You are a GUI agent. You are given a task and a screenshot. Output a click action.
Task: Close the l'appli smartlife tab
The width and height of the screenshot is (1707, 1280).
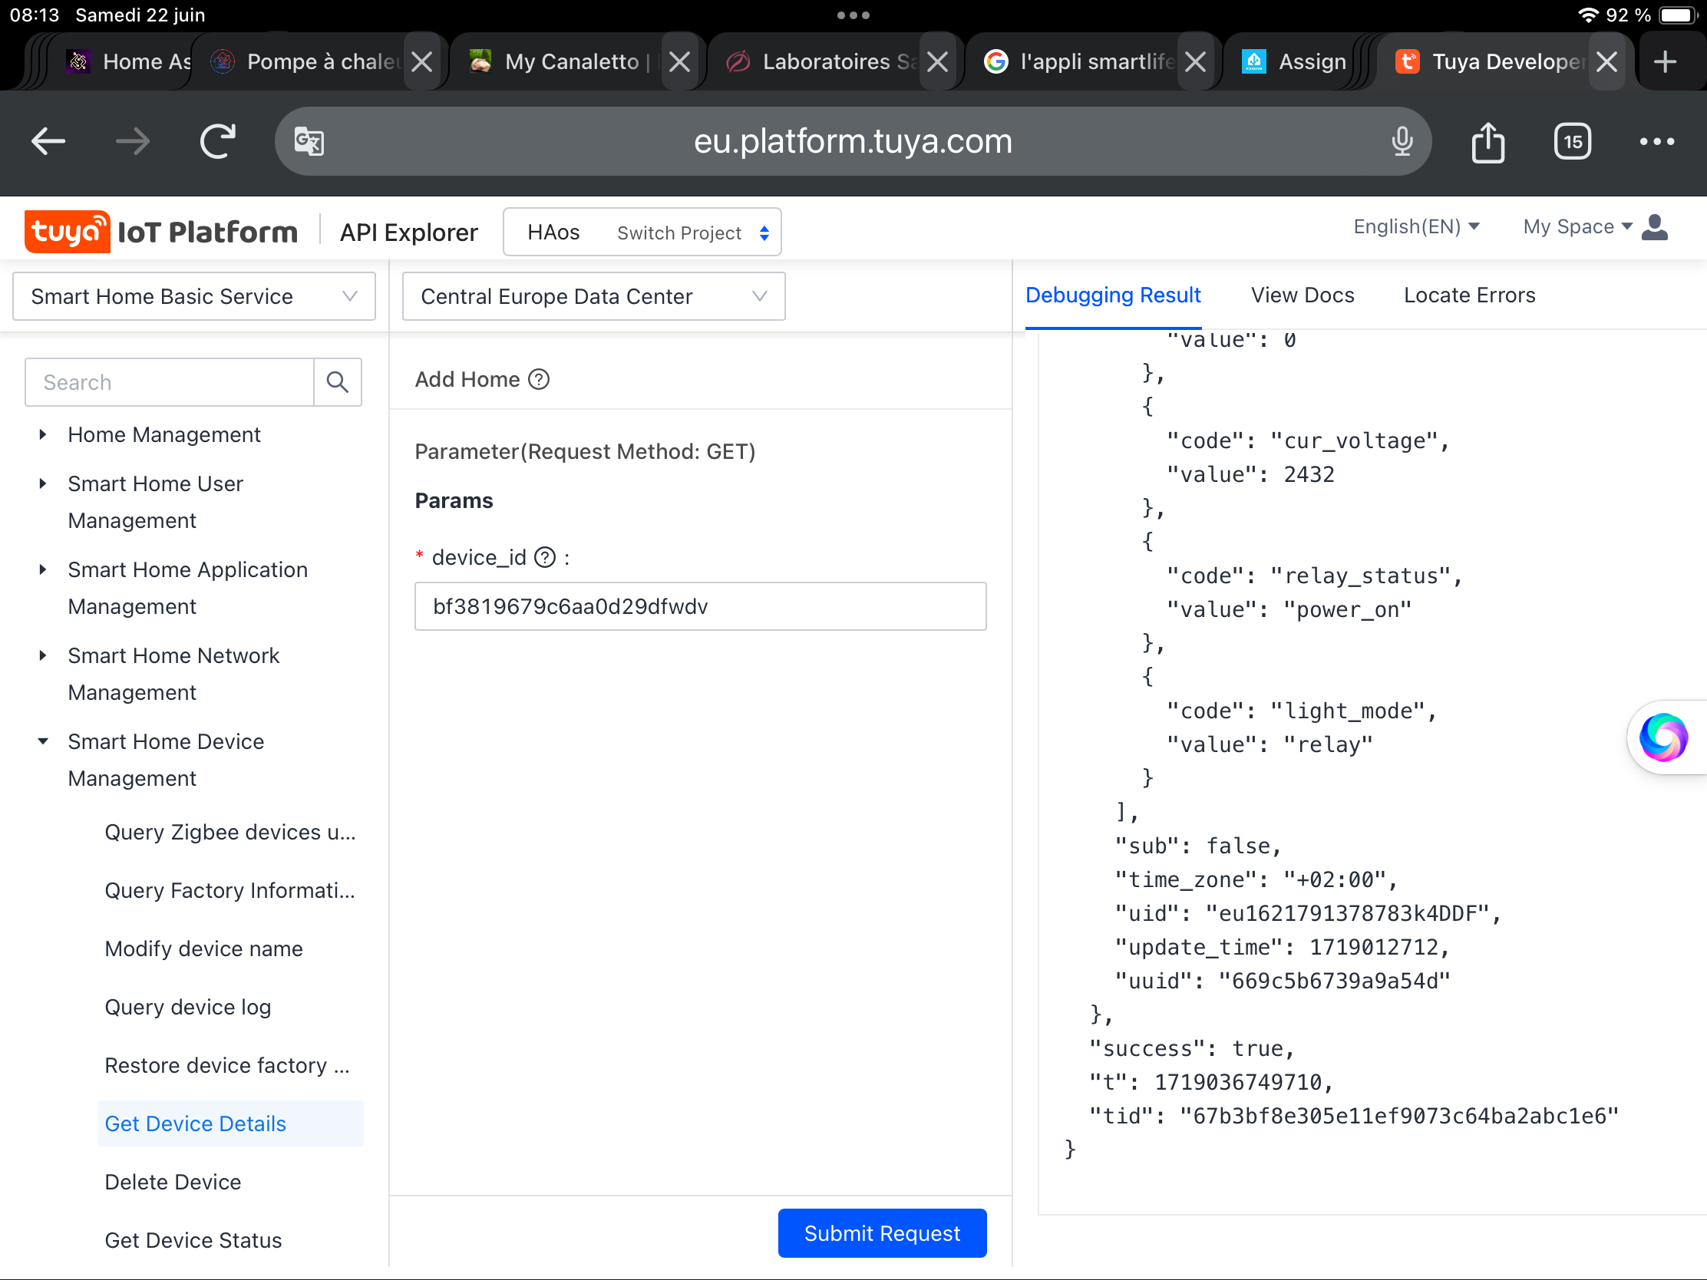[x=1195, y=61]
